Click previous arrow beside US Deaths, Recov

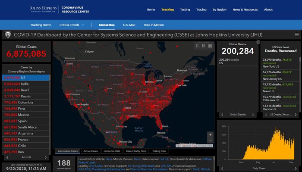point(266,115)
